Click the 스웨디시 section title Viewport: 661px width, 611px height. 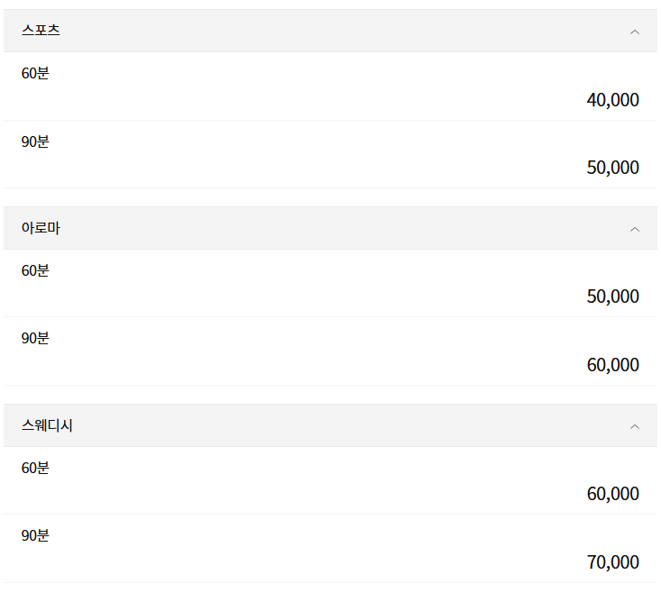[x=47, y=425]
